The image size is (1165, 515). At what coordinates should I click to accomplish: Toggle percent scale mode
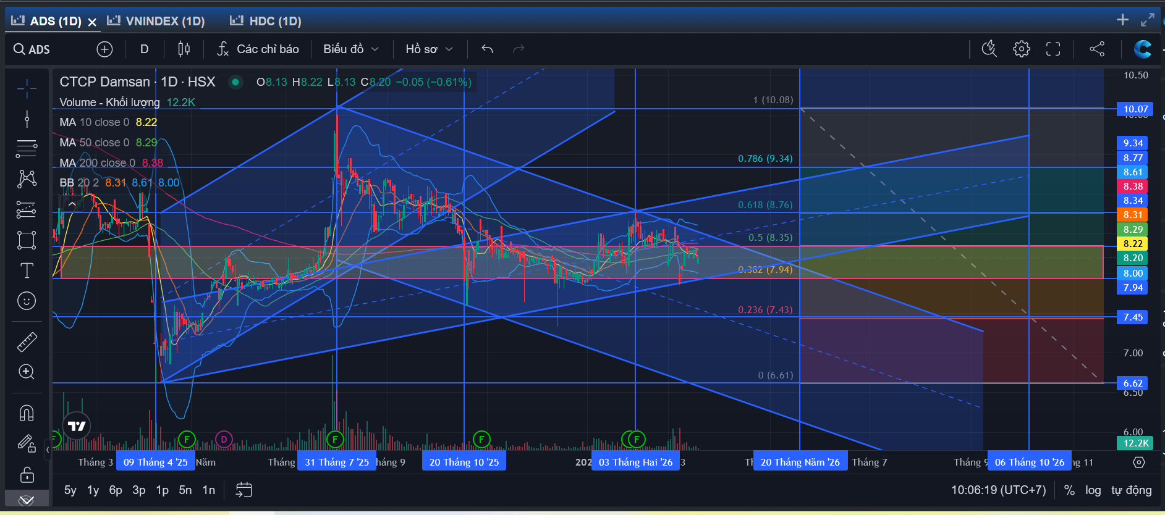1069,490
